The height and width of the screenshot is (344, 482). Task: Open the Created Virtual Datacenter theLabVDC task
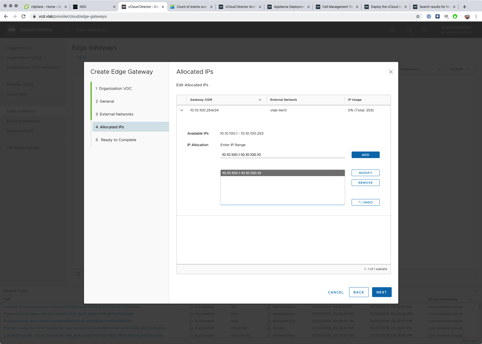pos(73,307)
